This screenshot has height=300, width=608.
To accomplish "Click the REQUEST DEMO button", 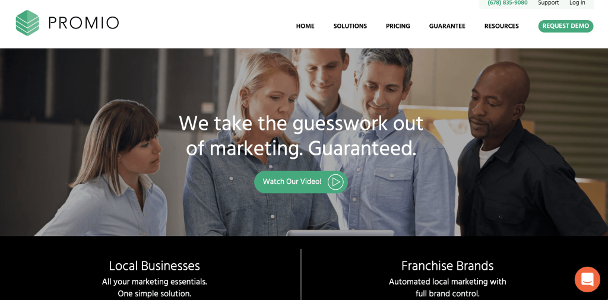I will (x=566, y=26).
